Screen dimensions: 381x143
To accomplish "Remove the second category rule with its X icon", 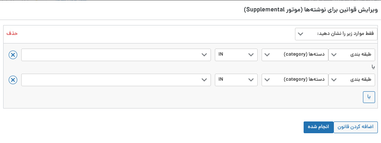I will (13, 80).
